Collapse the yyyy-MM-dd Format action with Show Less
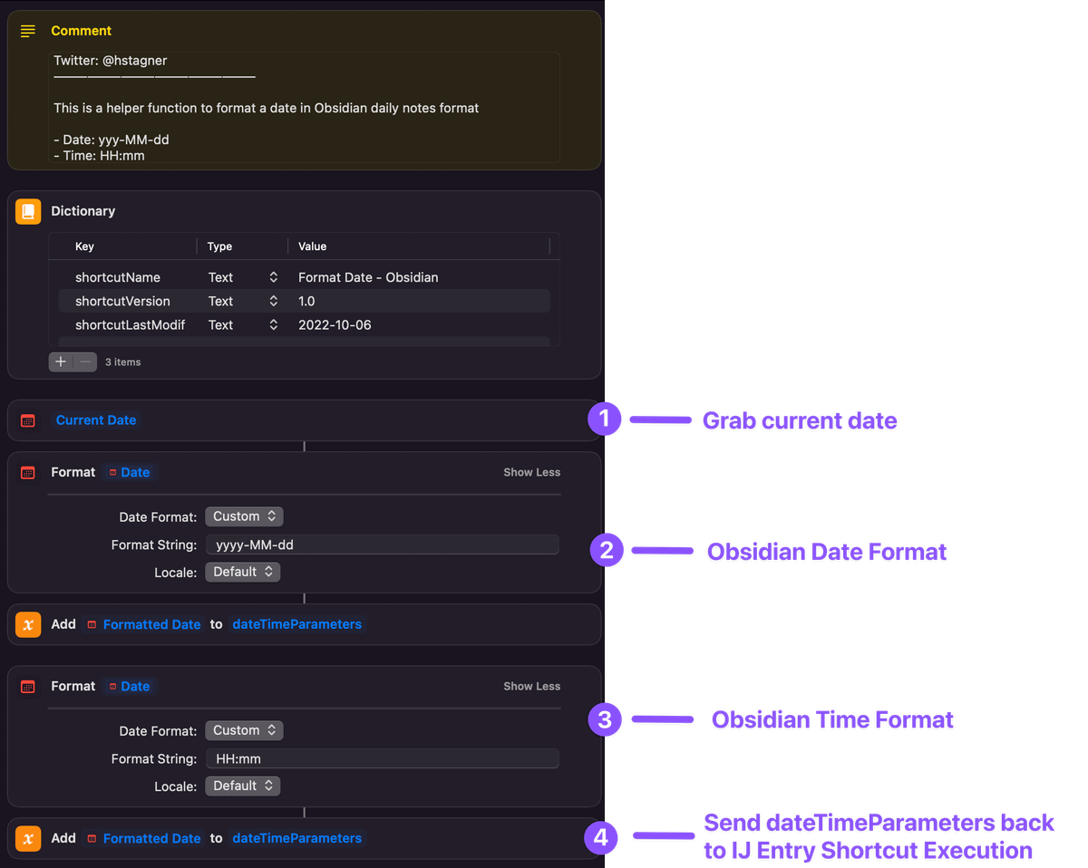The height and width of the screenshot is (868, 1088). tap(531, 472)
